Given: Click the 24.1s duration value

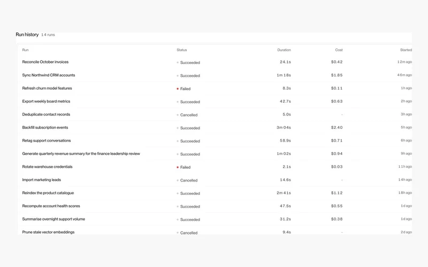Looking at the screenshot, I should pyautogui.click(x=285, y=62).
